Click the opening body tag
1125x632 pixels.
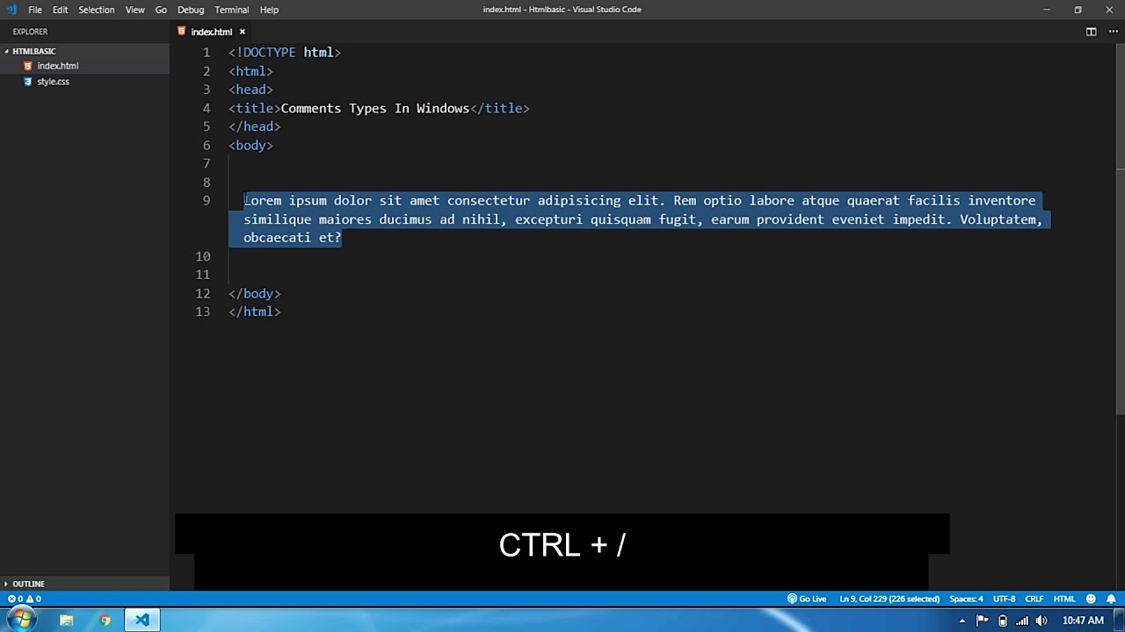pos(251,146)
